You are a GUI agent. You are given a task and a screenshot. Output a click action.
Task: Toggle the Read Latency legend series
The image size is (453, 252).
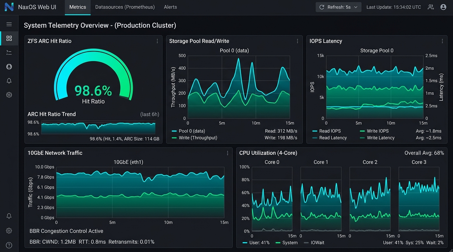point(330,138)
